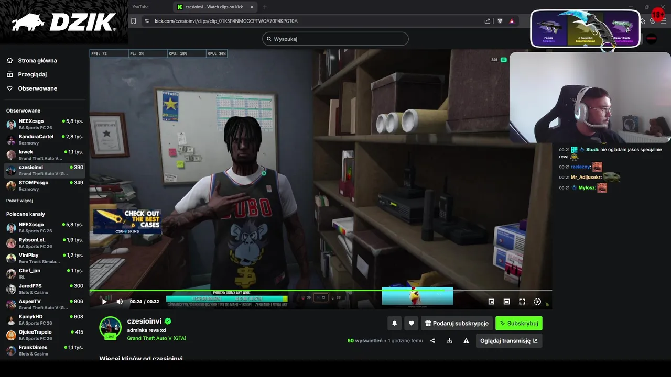Expand the list with Pokaż więcej
Screen dimensions: 671x377
(x=19, y=201)
